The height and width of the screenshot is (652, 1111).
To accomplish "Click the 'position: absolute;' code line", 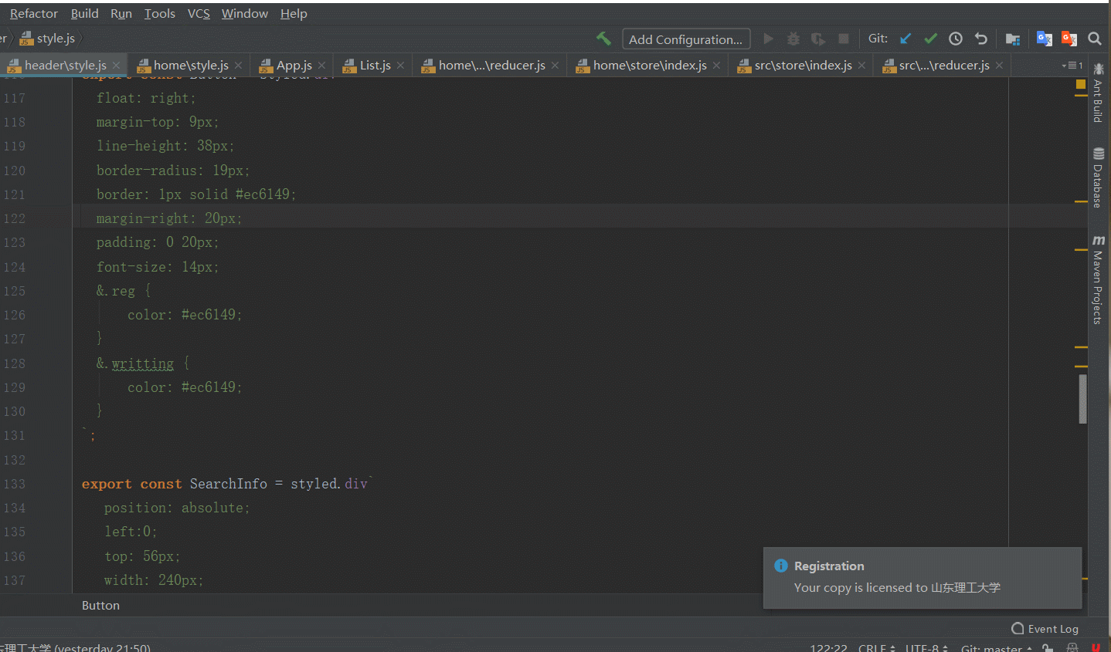I will point(177,508).
